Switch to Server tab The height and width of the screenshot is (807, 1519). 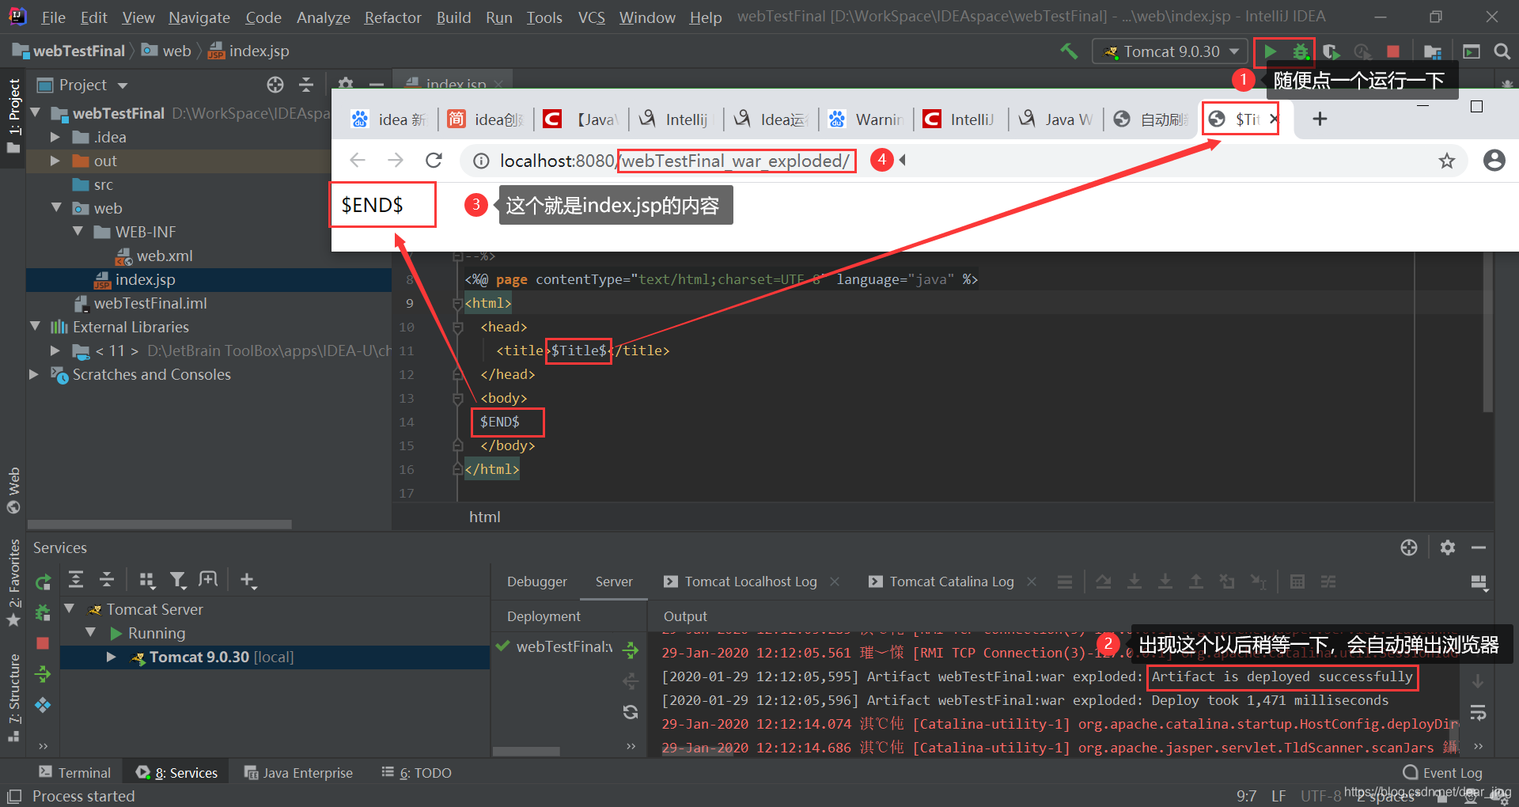click(x=614, y=582)
